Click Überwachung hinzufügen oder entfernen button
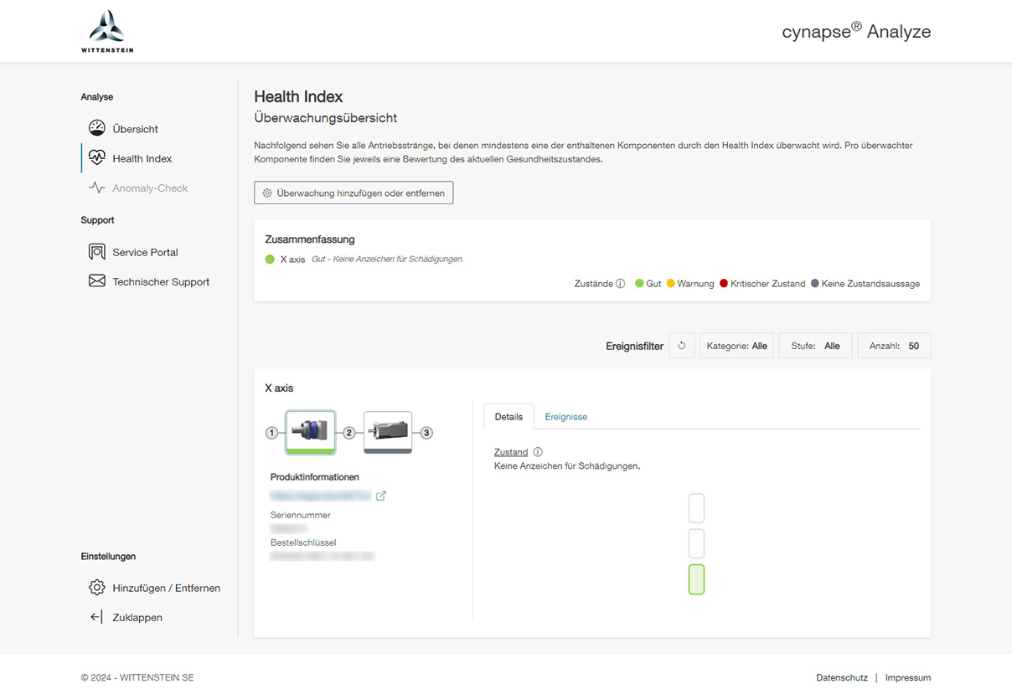Image resolution: width=1012 pixels, height=689 pixels. 354,193
